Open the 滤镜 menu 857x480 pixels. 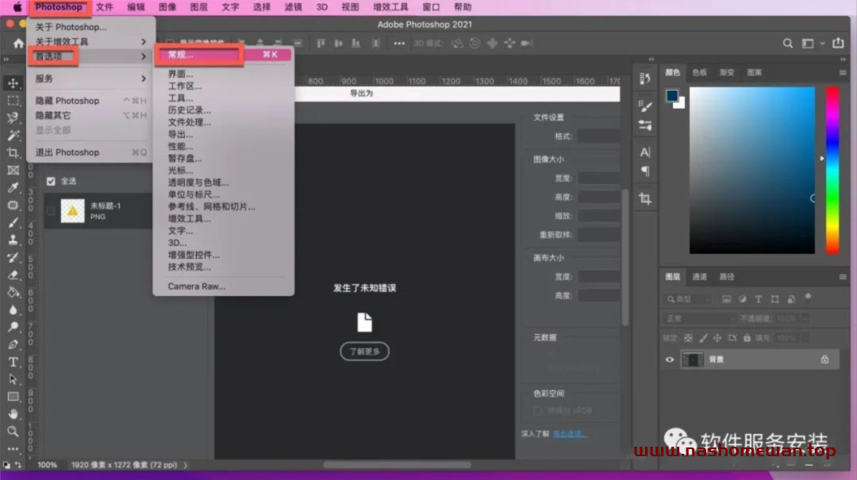point(294,7)
